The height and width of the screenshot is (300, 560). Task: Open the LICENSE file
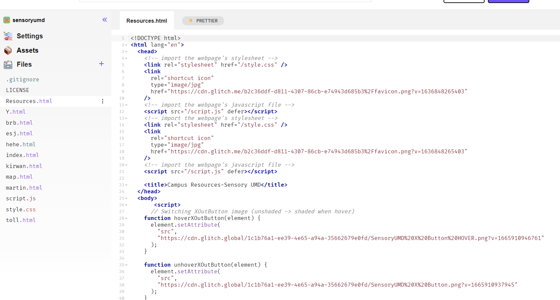tap(17, 90)
